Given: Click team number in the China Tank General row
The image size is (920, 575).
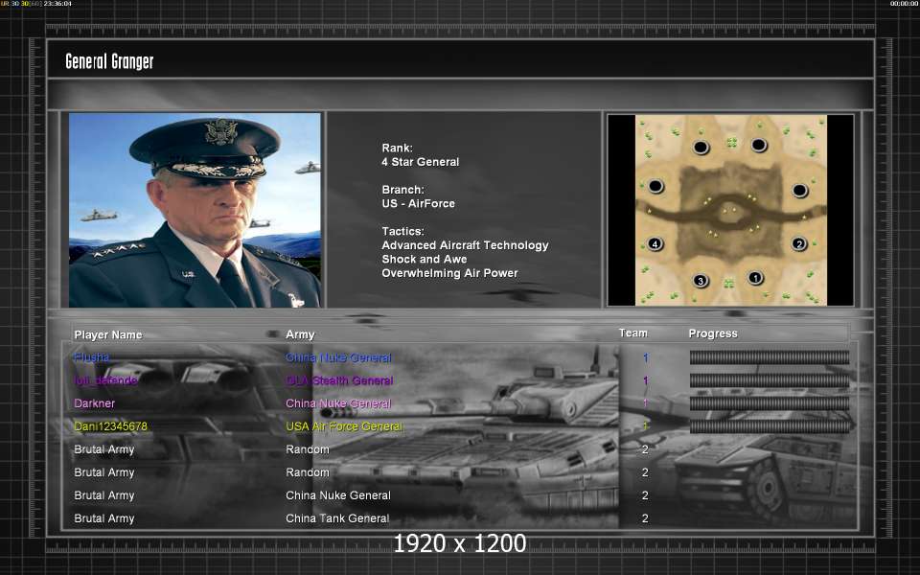Looking at the screenshot, I should coord(645,518).
